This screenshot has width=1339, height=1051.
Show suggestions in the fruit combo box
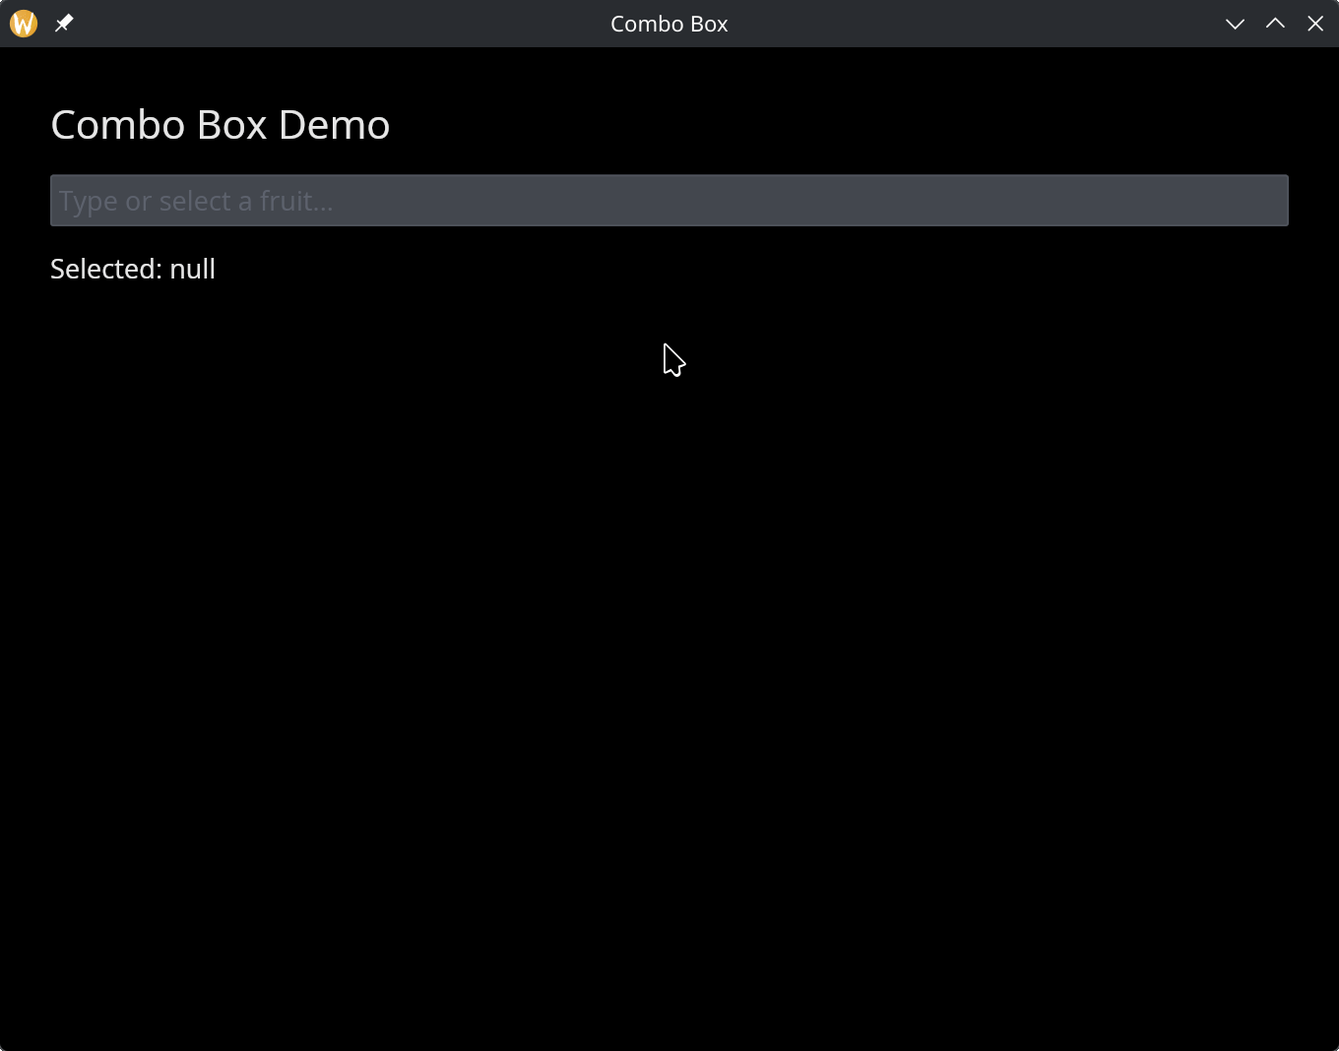[669, 200]
